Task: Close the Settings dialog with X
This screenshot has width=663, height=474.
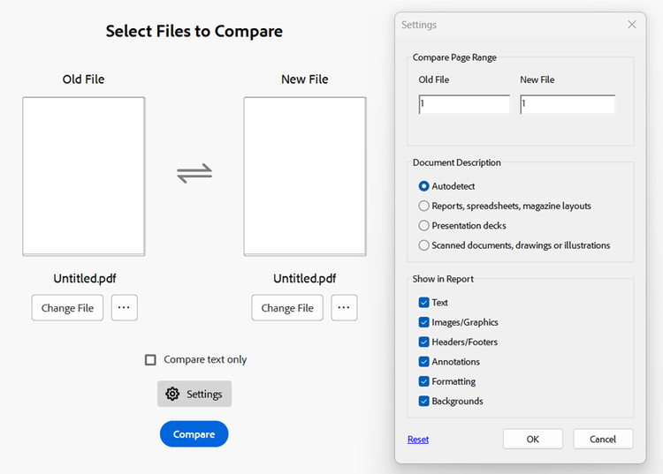Action: pos(632,25)
